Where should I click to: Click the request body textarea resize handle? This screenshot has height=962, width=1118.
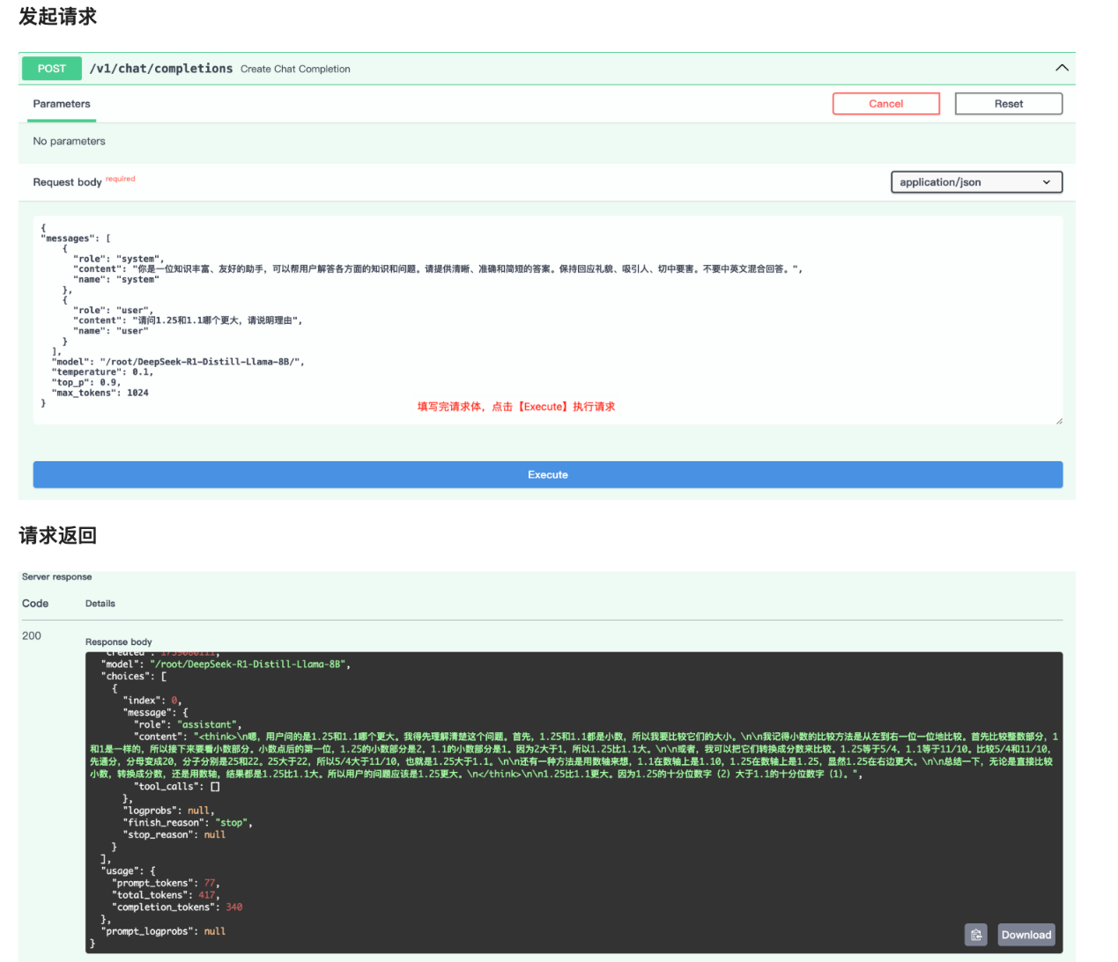(x=1058, y=421)
